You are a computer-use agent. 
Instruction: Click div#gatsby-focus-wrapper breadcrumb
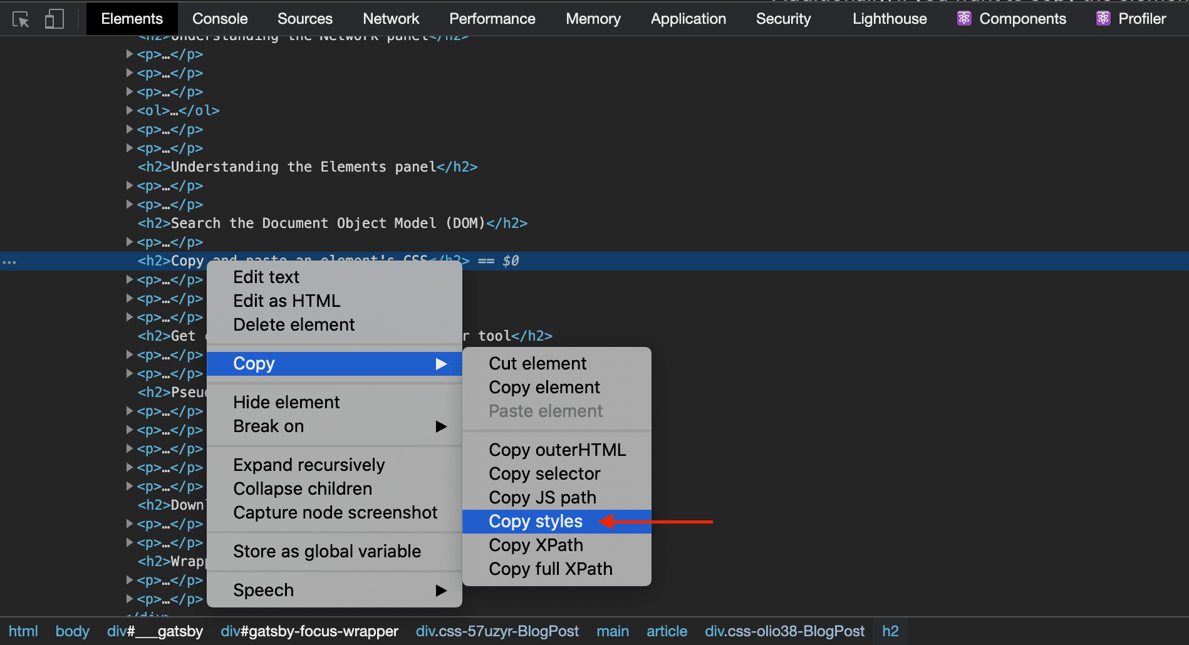tap(309, 631)
